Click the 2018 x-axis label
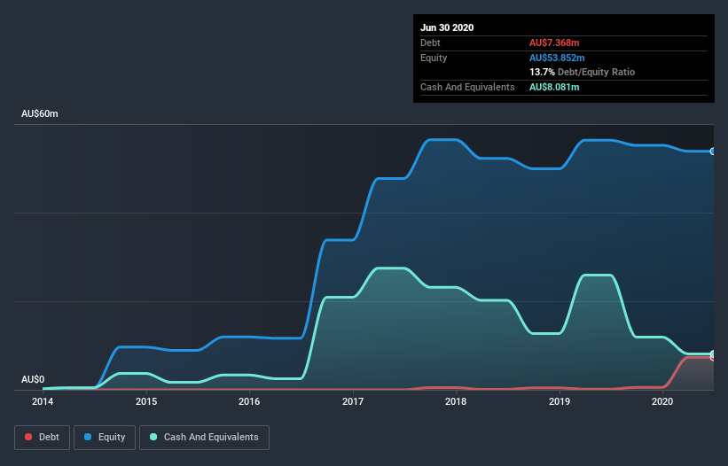728x466 pixels. click(456, 401)
